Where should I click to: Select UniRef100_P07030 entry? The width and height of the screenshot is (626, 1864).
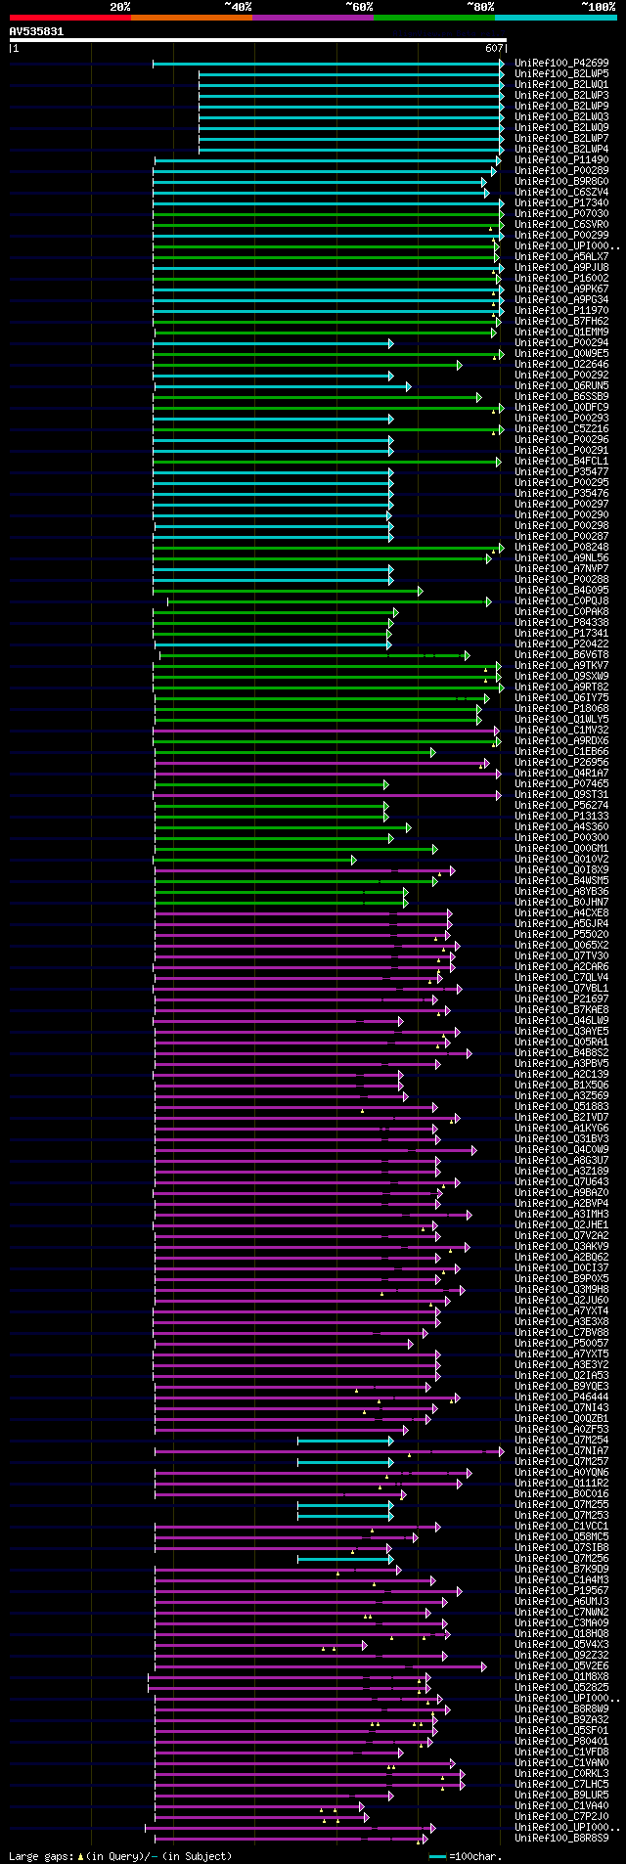point(561,213)
